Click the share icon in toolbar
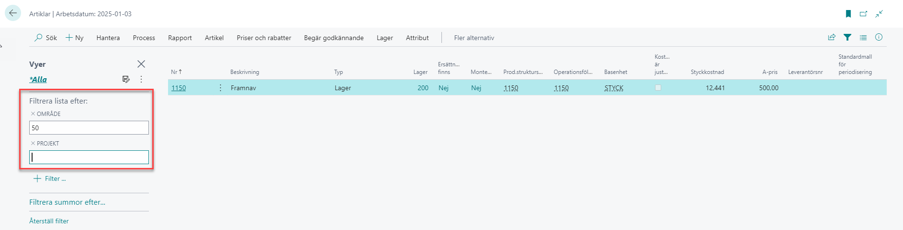 [x=832, y=37]
